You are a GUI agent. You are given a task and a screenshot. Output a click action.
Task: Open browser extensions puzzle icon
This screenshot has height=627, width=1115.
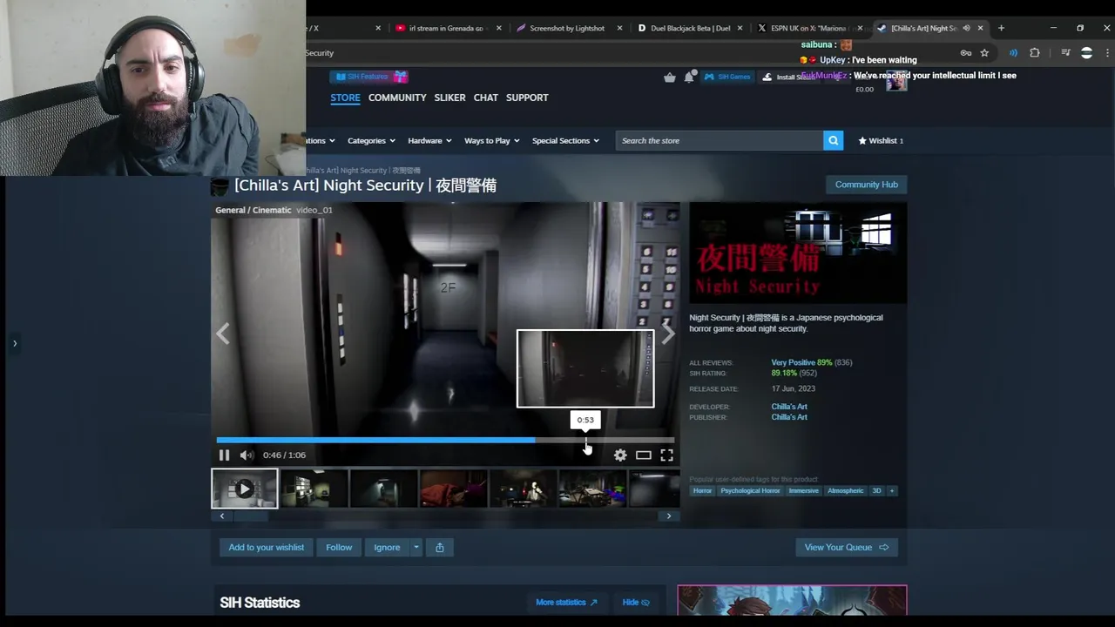(1035, 53)
